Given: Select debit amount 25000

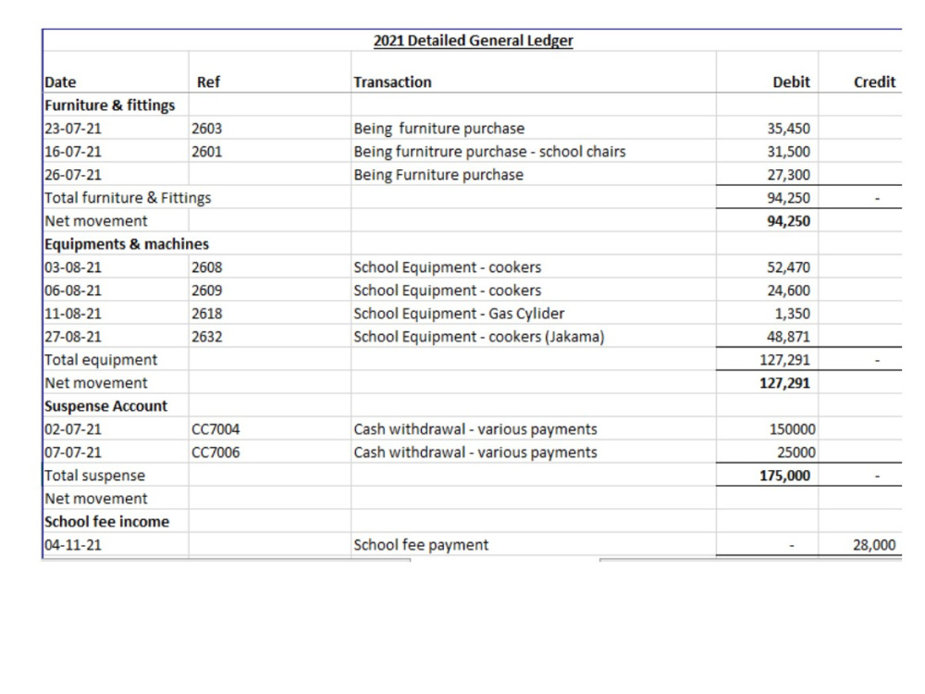Looking at the screenshot, I should pos(795,452).
